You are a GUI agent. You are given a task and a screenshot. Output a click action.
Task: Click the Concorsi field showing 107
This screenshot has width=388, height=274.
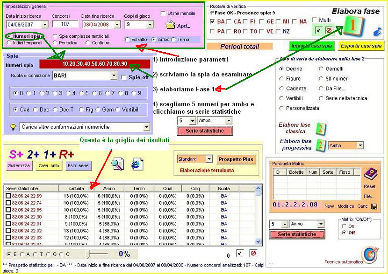click(x=65, y=24)
